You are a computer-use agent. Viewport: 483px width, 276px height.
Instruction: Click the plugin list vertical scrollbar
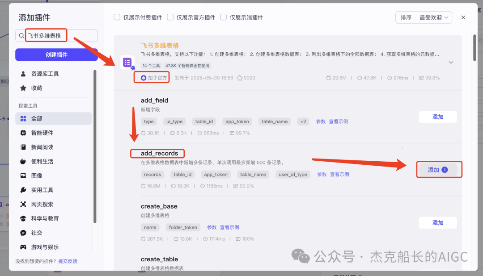point(475,48)
